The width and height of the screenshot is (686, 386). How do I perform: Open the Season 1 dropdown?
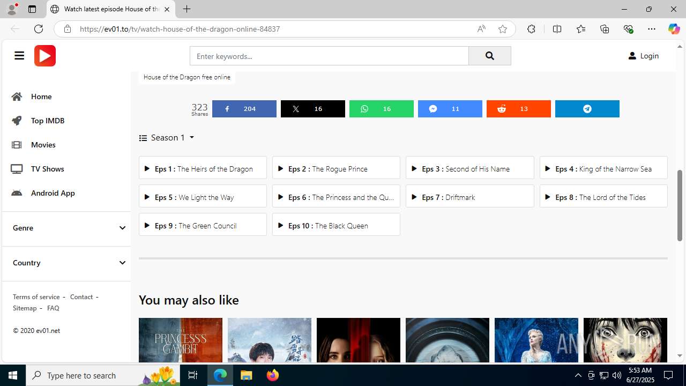click(167, 138)
